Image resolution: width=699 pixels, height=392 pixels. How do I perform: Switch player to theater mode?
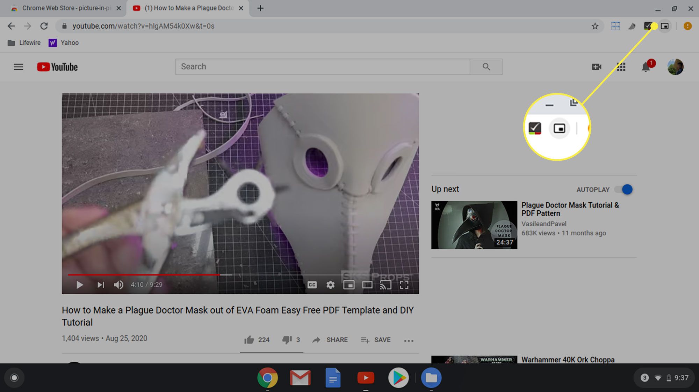coord(367,285)
